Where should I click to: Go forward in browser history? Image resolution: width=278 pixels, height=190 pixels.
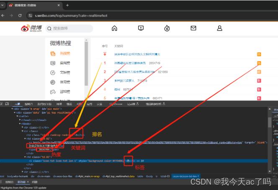[11, 15]
